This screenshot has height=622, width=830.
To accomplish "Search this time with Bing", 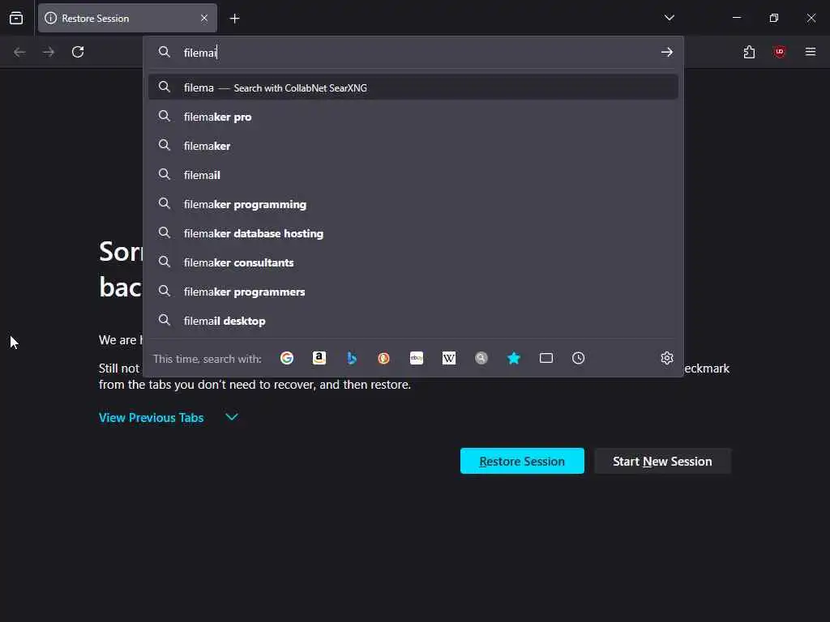I will (x=352, y=358).
